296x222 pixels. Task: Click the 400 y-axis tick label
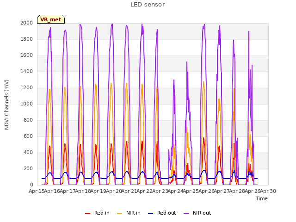[x=28, y=152]
